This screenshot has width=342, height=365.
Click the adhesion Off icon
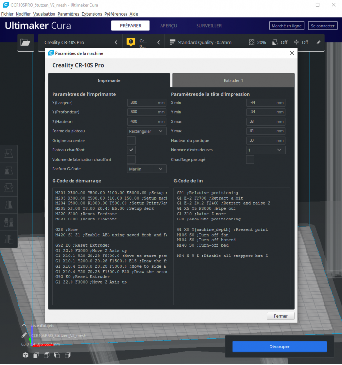pyautogui.click(x=296, y=42)
